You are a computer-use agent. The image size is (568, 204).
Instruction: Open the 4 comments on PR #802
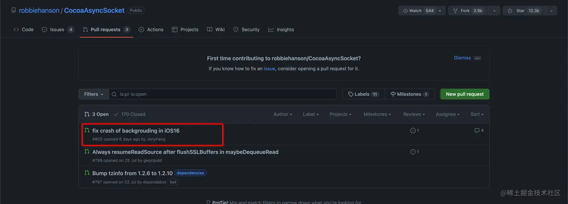[x=479, y=130]
